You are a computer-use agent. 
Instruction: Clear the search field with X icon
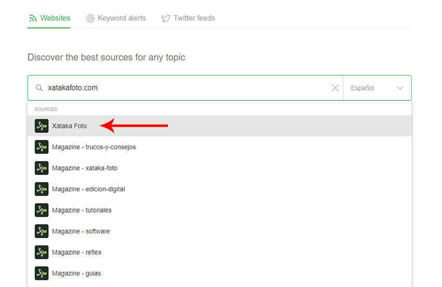[335, 88]
